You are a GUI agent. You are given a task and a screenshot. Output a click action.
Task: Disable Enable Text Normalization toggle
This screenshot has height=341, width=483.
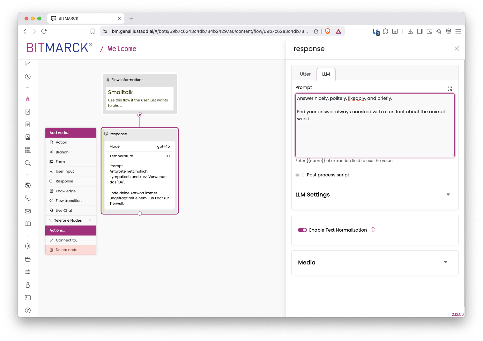tap(302, 230)
